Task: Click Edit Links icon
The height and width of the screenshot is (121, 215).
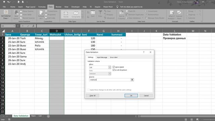Action: click(46, 18)
